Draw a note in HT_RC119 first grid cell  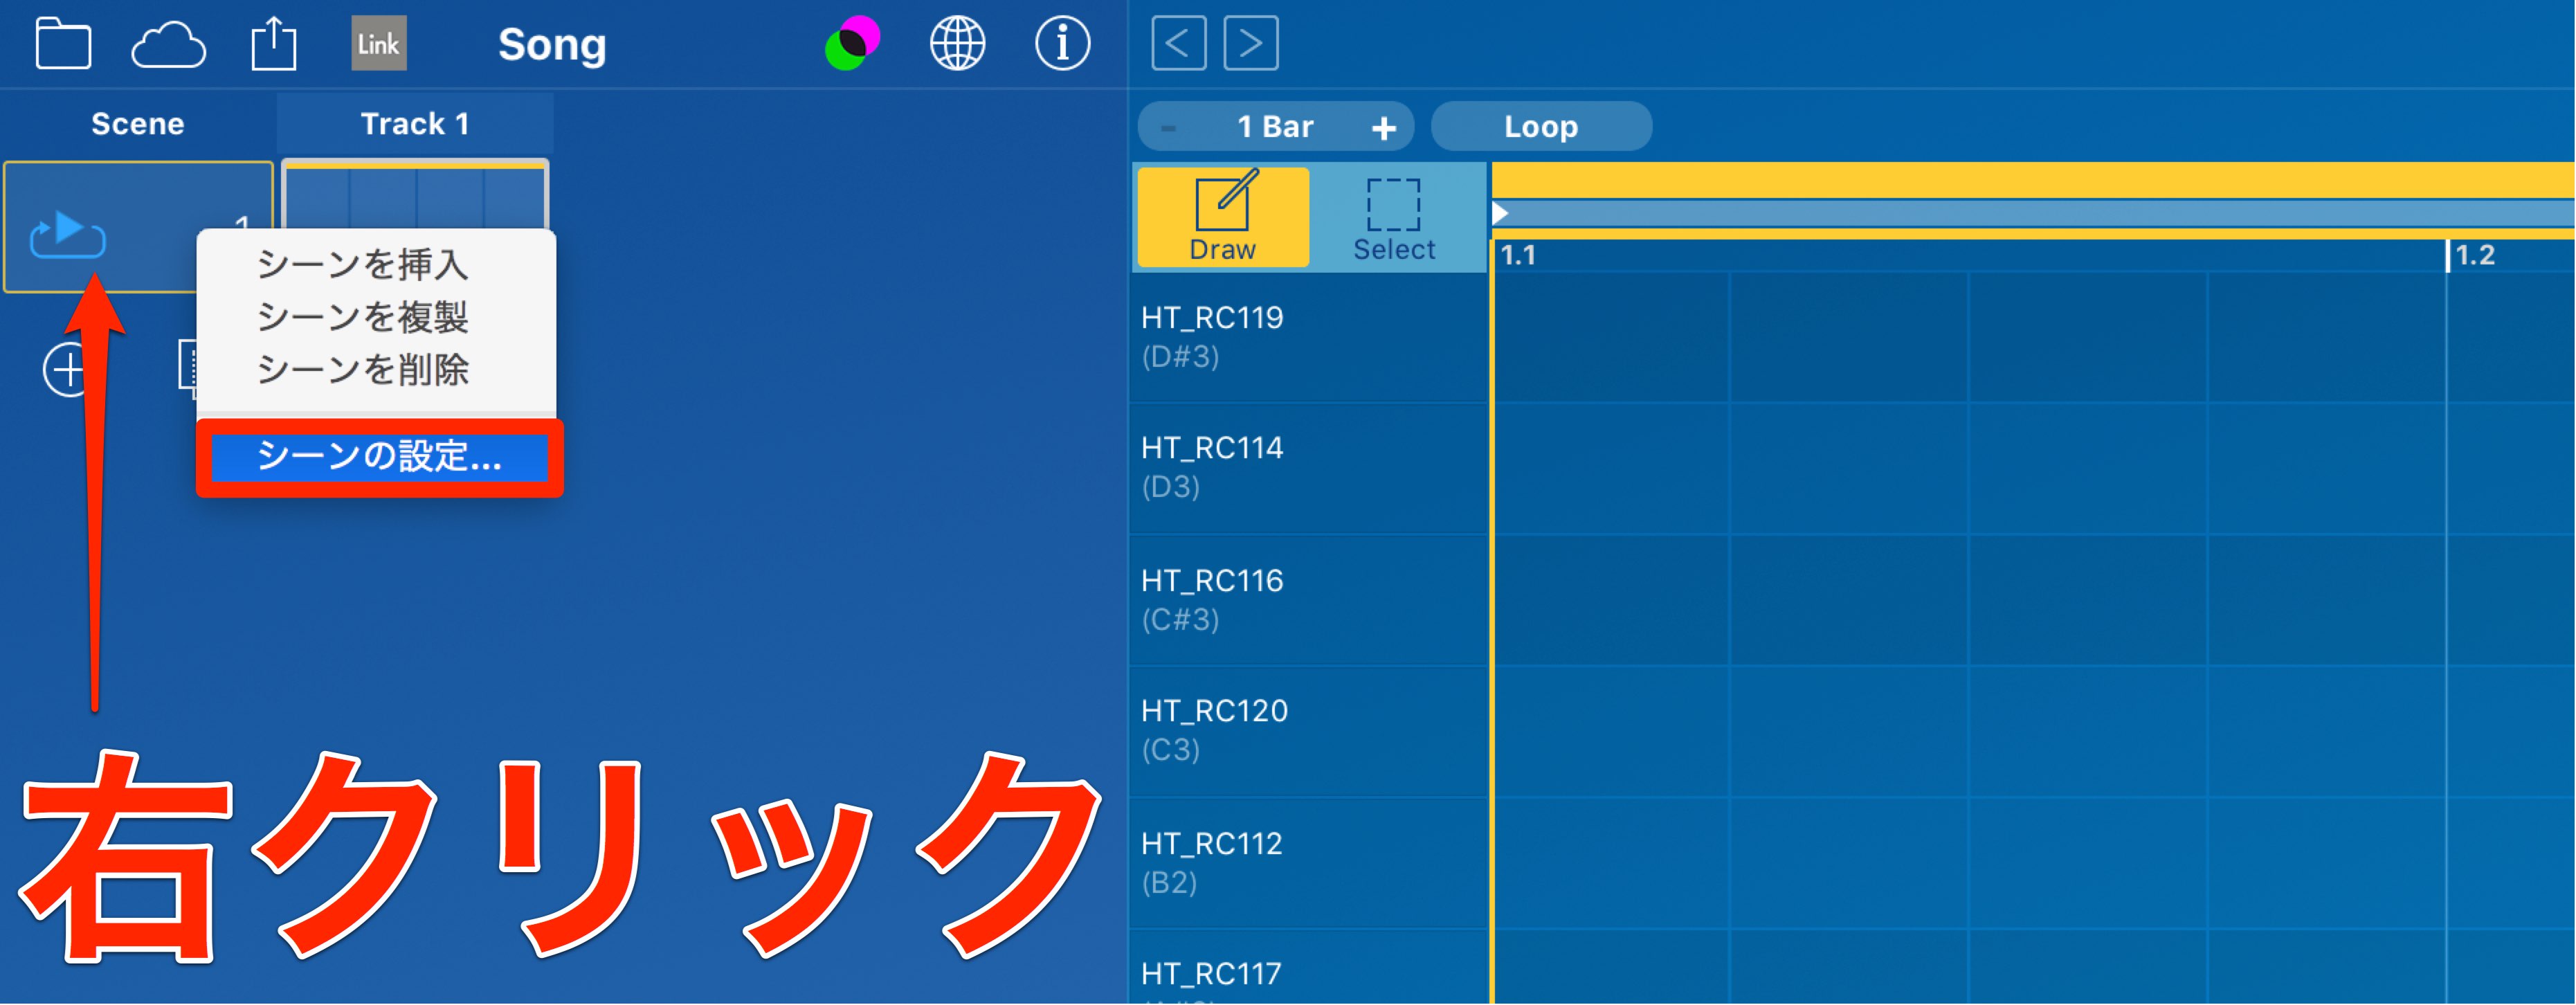tap(1612, 337)
